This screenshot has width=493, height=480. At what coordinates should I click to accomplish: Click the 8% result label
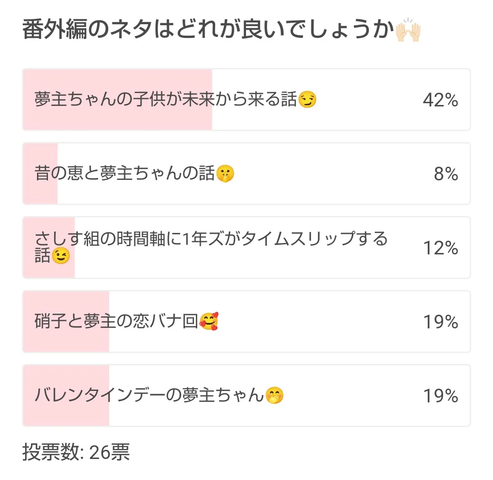pos(446,174)
